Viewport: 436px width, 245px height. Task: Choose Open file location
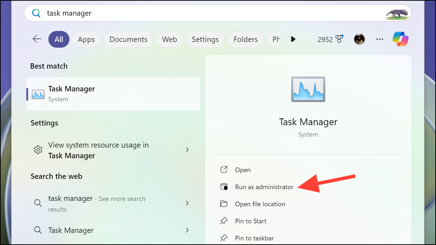click(260, 204)
